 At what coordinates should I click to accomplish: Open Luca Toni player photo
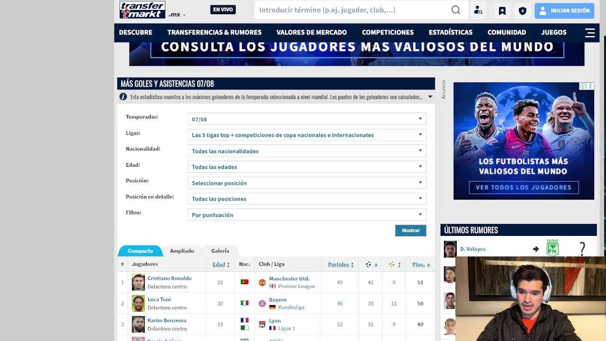pos(138,303)
